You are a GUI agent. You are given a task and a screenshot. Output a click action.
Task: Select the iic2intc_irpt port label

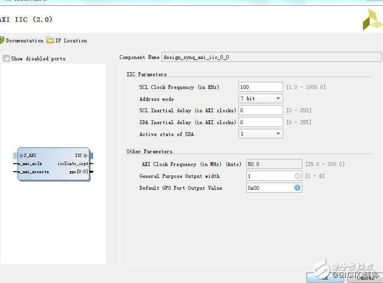coord(73,164)
